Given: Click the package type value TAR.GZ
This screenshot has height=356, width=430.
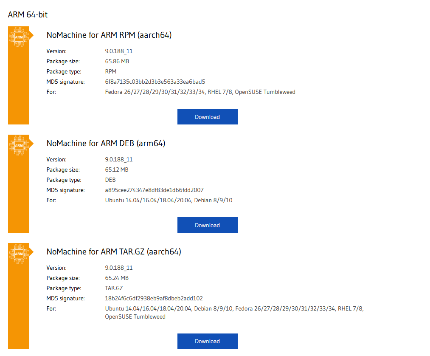Looking at the screenshot, I should pos(114,288).
